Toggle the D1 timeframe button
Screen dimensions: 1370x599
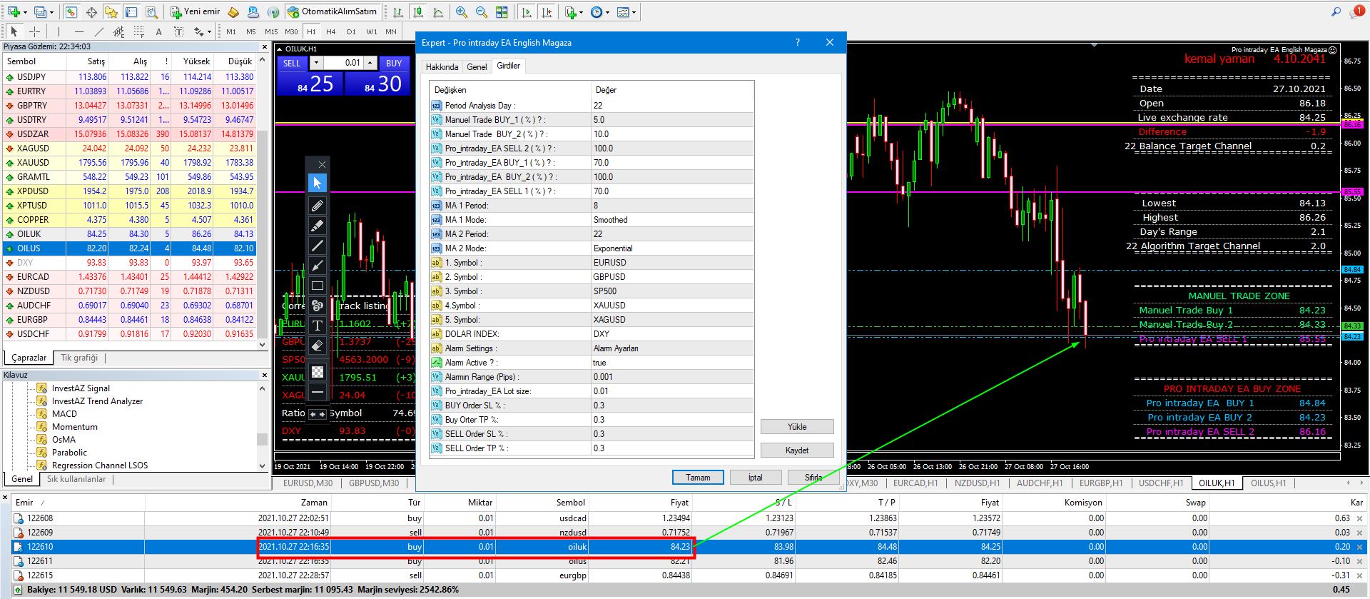click(351, 31)
